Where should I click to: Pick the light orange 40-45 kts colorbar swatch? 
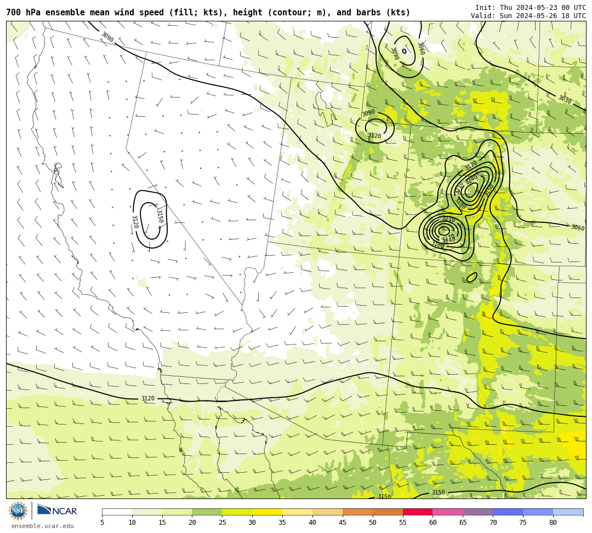pyautogui.click(x=327, y=512)
